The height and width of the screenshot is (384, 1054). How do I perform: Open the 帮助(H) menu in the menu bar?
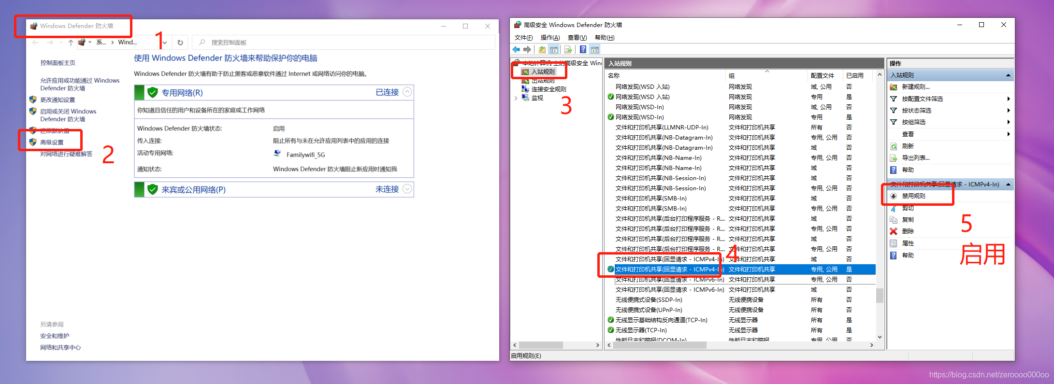point(605,38)
